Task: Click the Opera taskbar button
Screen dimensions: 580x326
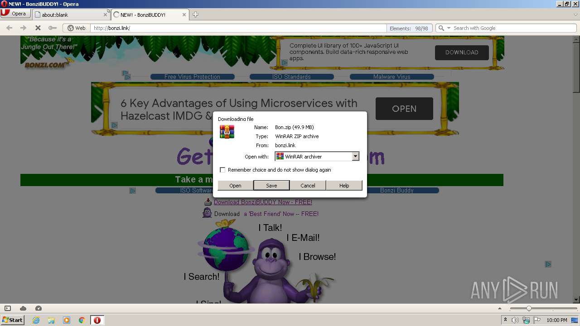Action: [x=97, y=320]
